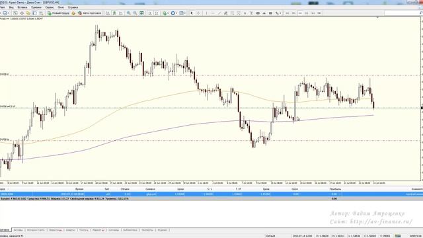The height and width of the screenshot is (238, 423).
Task: Toggle the Strategy Tester icon
Action: 41,13
